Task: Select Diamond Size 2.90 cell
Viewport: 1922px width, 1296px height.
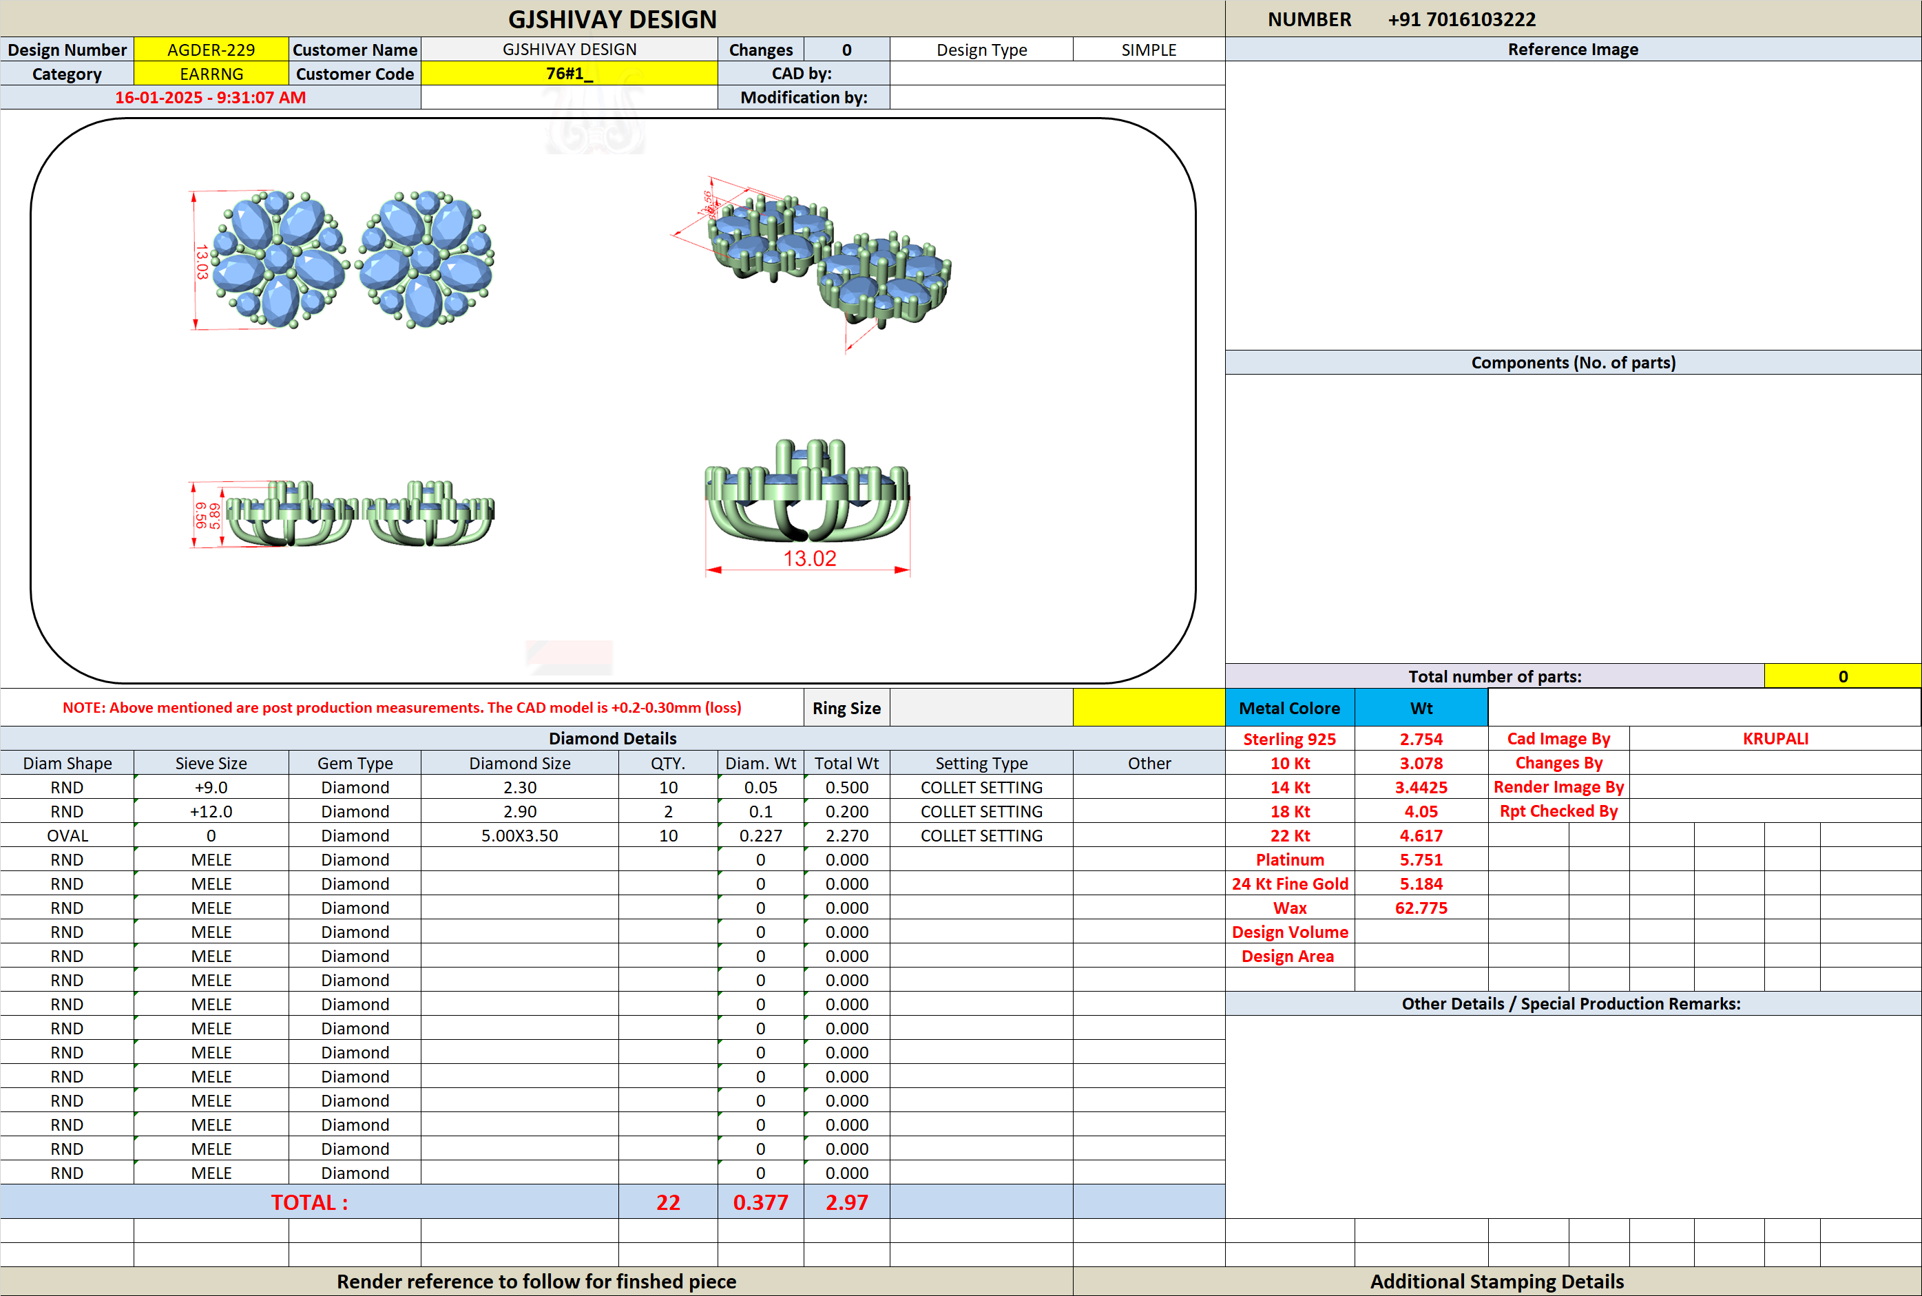Action: coord(520,811)
